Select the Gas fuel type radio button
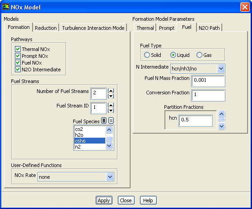This screenshot has height=209, width=252. click(x=199, y=55)
